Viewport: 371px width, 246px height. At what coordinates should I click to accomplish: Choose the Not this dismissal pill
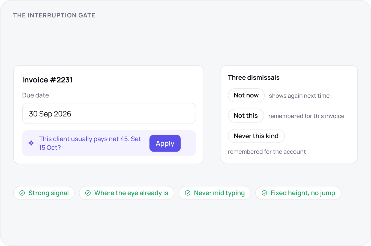[x=246, y=116]
